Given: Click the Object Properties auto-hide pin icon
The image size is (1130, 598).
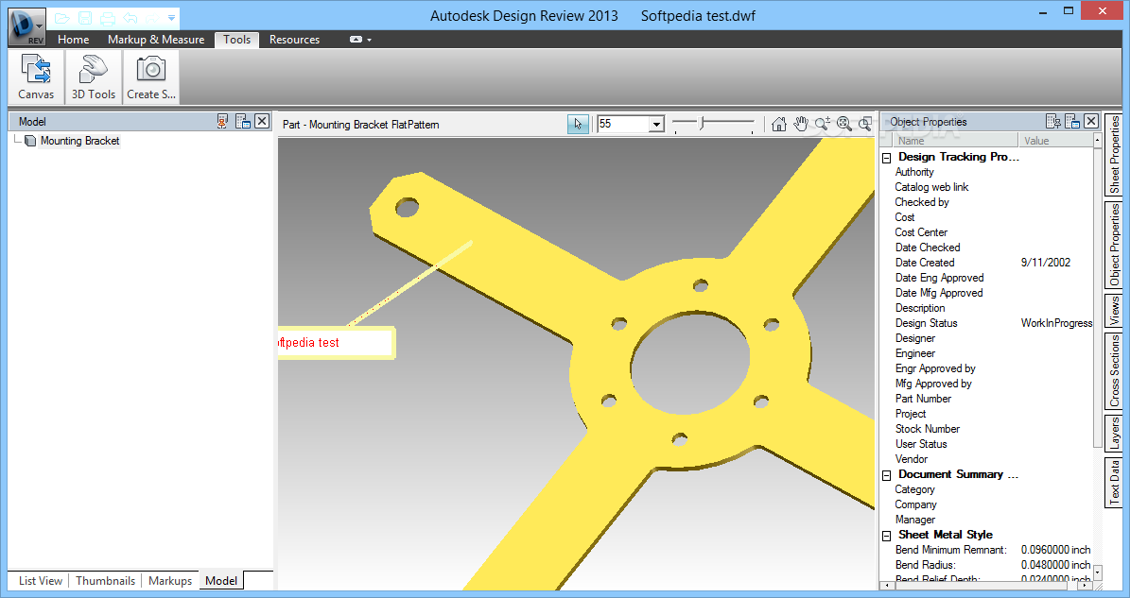Looking at the screenshot, I should click(x=1052, y=122).
